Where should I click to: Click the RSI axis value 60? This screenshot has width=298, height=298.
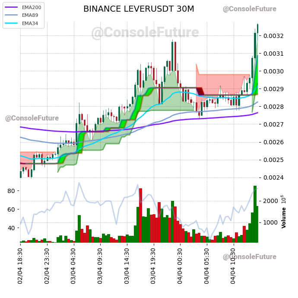(x=11, y=209)
